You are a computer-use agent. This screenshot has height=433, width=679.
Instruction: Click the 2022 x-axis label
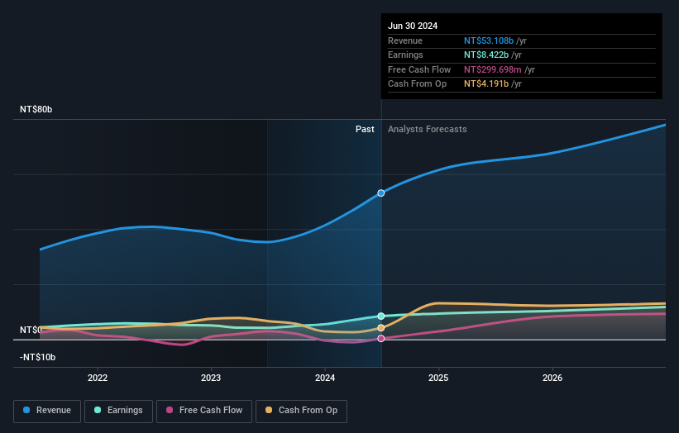[x=98, y=378]
